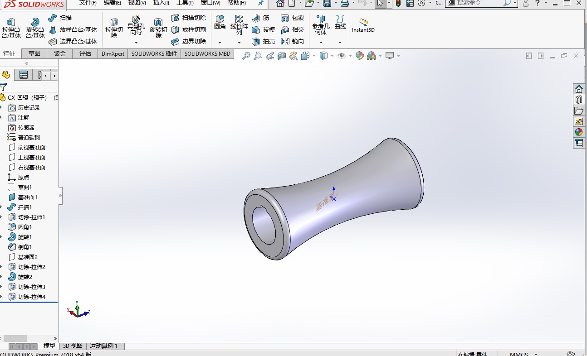587x356 pixels.
Task: Click the FeatureManager filter funnel icon
Action: tap(4, 87)
